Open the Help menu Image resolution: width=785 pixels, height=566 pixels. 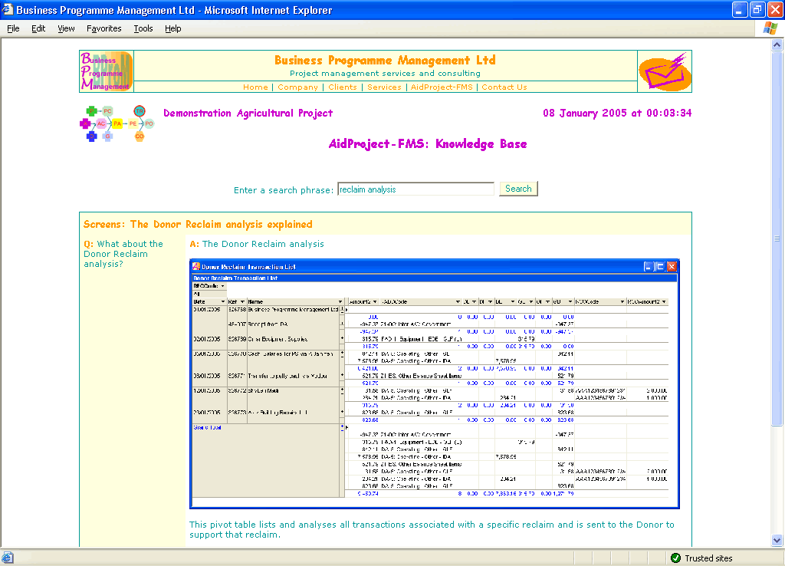(173, 28)
